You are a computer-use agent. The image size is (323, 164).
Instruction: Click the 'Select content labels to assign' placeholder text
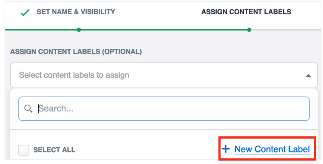[x=74, y=75]
